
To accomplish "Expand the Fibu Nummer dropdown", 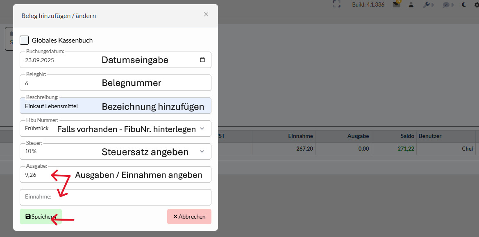I will click(x=202, y=129).
